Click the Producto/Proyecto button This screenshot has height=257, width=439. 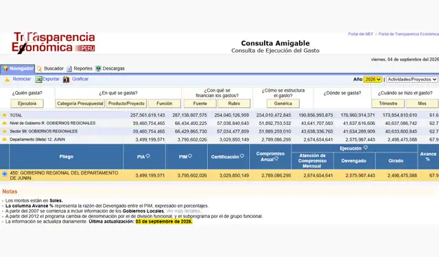[126, 103]
